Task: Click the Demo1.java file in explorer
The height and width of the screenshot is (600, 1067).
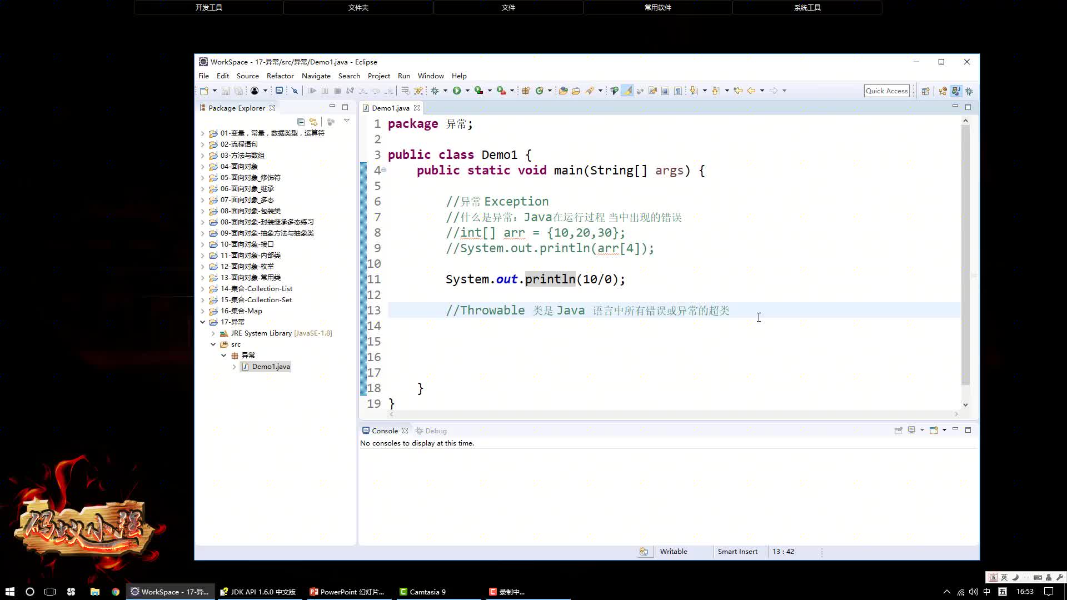Action: tap(271, 366)
